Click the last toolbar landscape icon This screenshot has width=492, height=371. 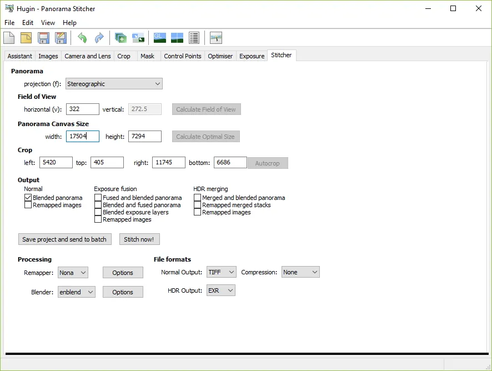[216, 38]
